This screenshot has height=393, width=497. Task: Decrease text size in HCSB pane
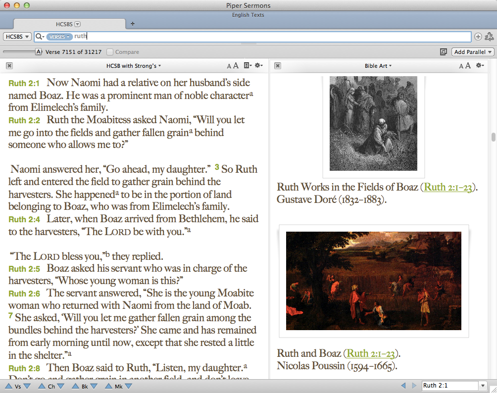click(x=229, y=66)
